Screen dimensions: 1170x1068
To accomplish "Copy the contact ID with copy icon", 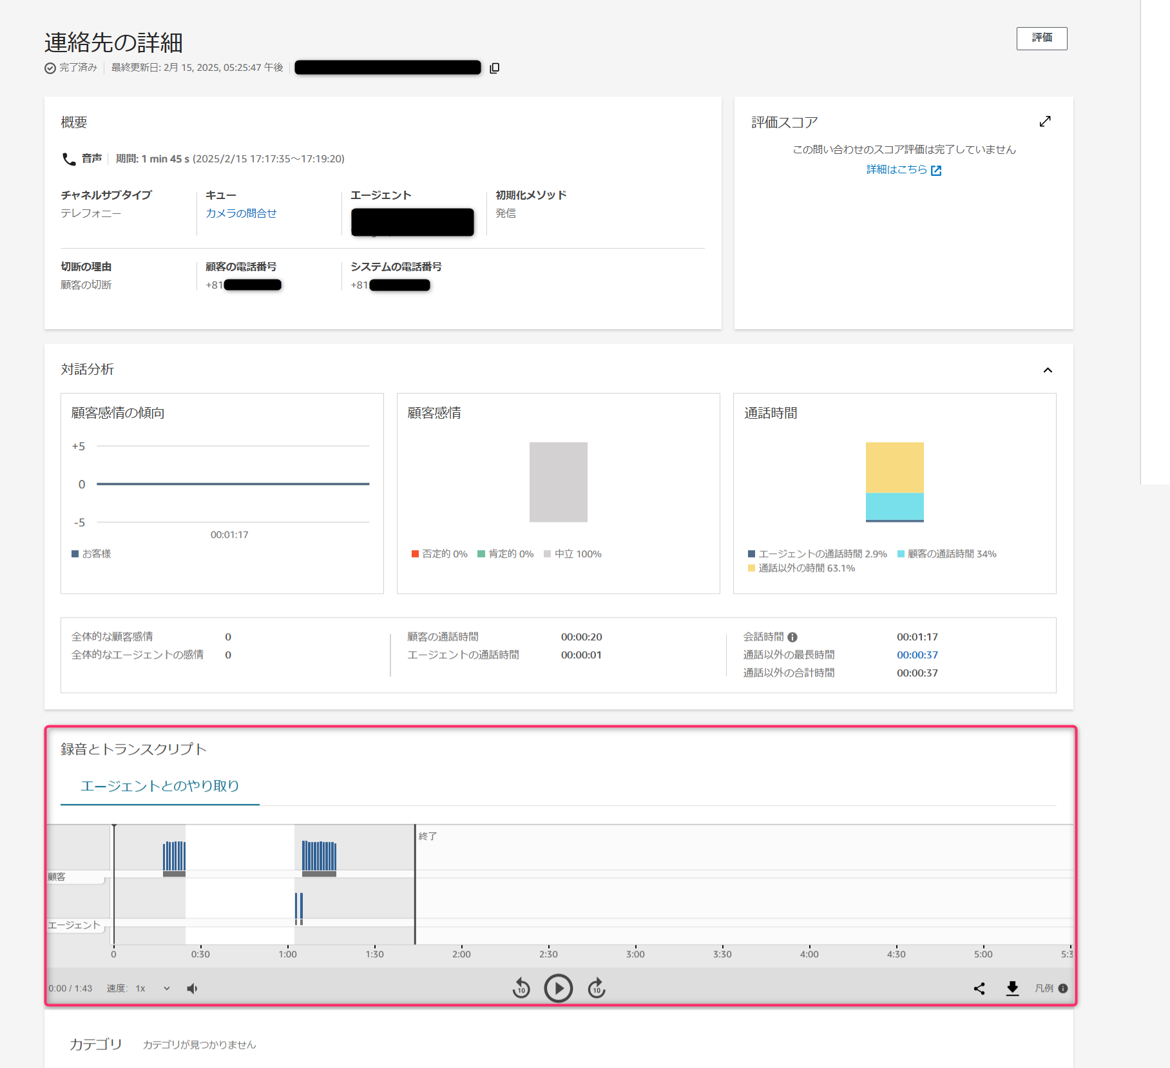I will coord(494,68).
